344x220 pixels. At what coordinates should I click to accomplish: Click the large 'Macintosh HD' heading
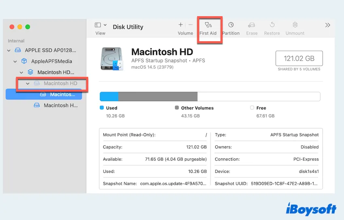(x=162, y=52)
